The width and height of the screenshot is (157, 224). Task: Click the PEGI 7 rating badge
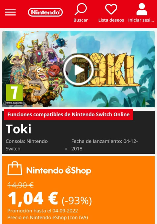[x=15, y=94]
